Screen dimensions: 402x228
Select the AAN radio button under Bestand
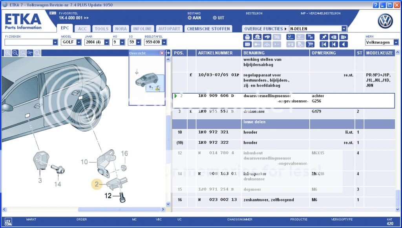pyautogui.click(x=190, y=18)
